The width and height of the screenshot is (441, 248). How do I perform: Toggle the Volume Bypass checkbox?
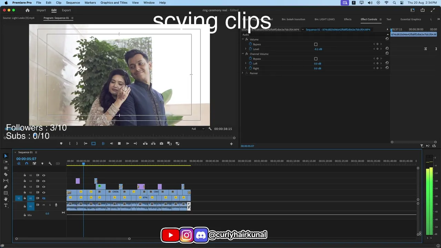pyautogui.click(x=316, y=44)
